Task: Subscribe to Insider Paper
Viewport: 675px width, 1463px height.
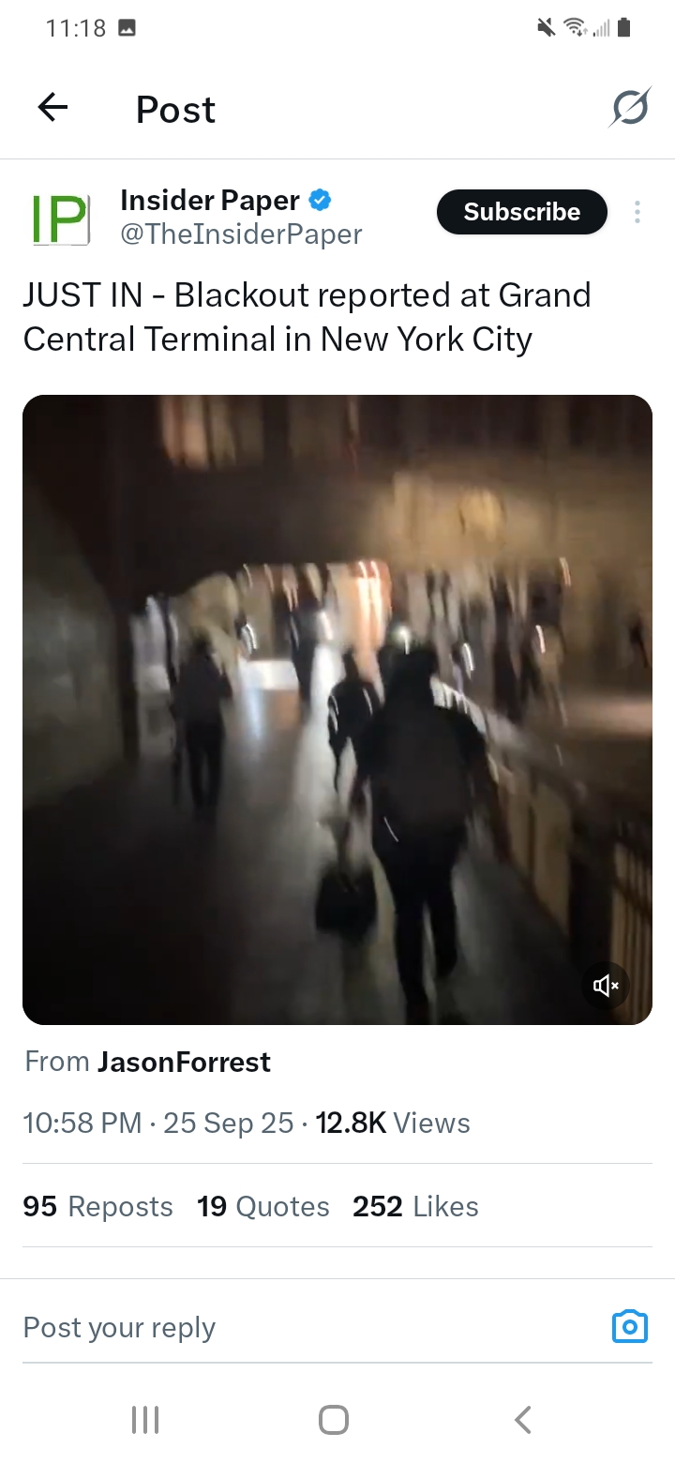Action: [x=522, y=212]
